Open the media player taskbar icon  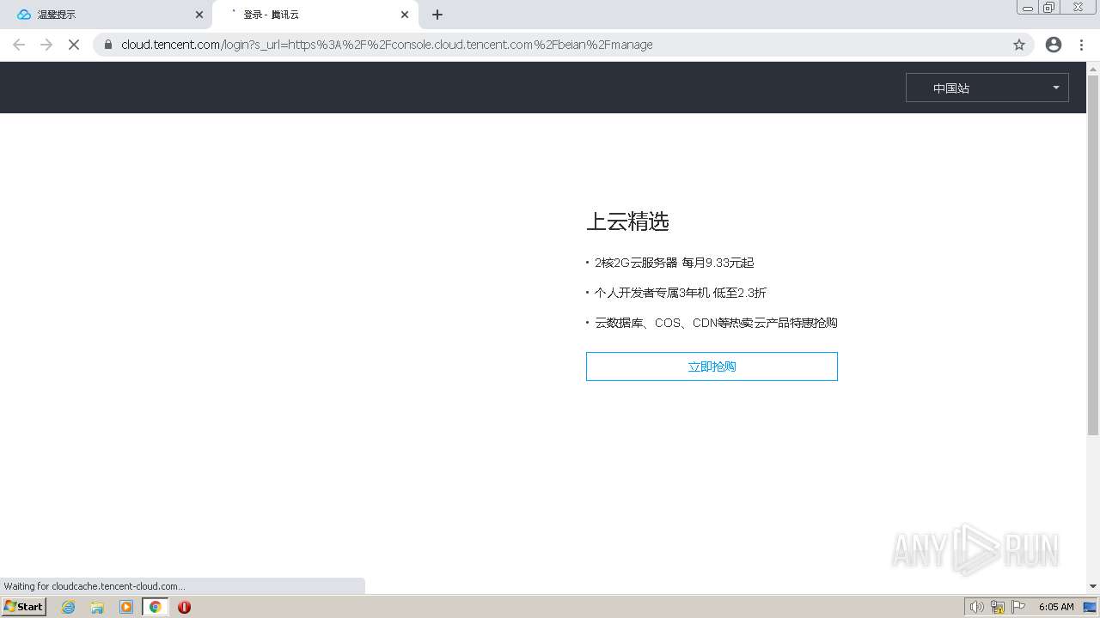(x=126, y=607)
